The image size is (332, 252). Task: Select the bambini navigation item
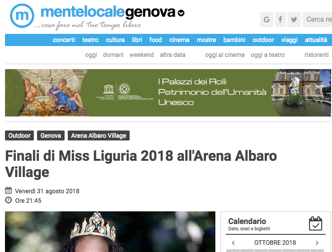pyautogui.click(x=234, y=40)
